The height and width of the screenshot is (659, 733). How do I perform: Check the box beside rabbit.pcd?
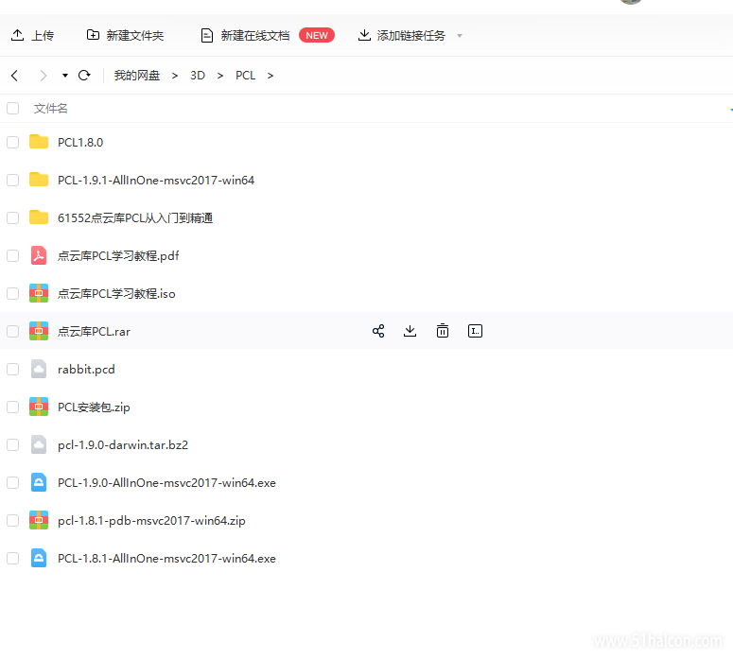[12, 370]
